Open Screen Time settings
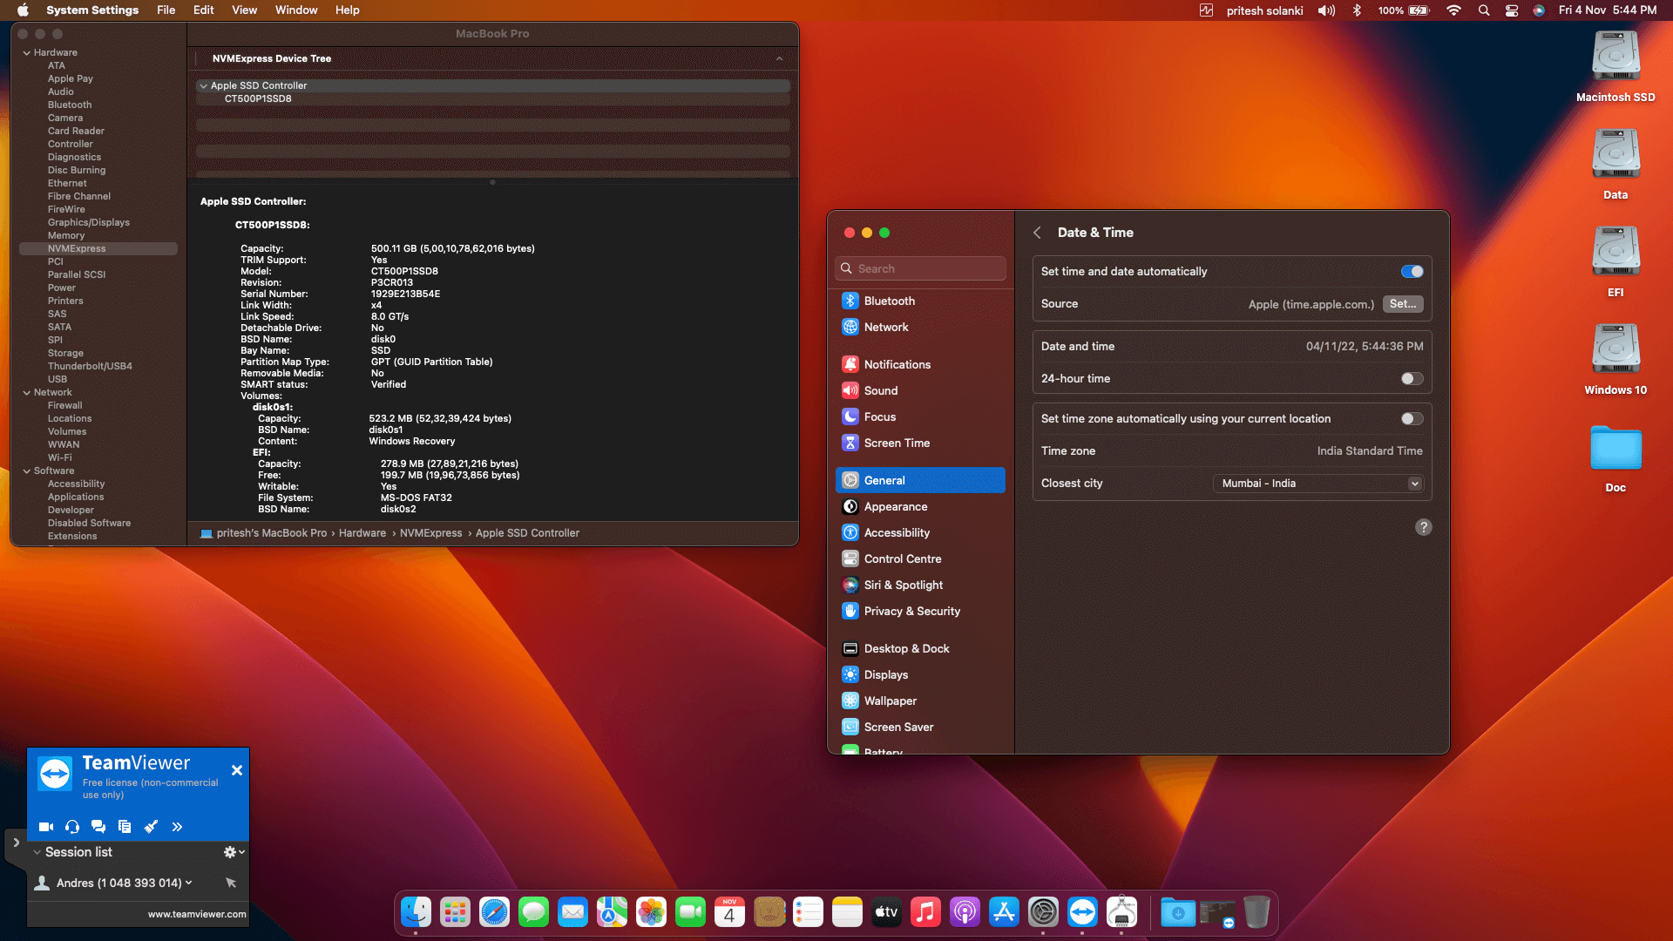1673x941 pixels. pyautogui.click(x=920, y=443)
